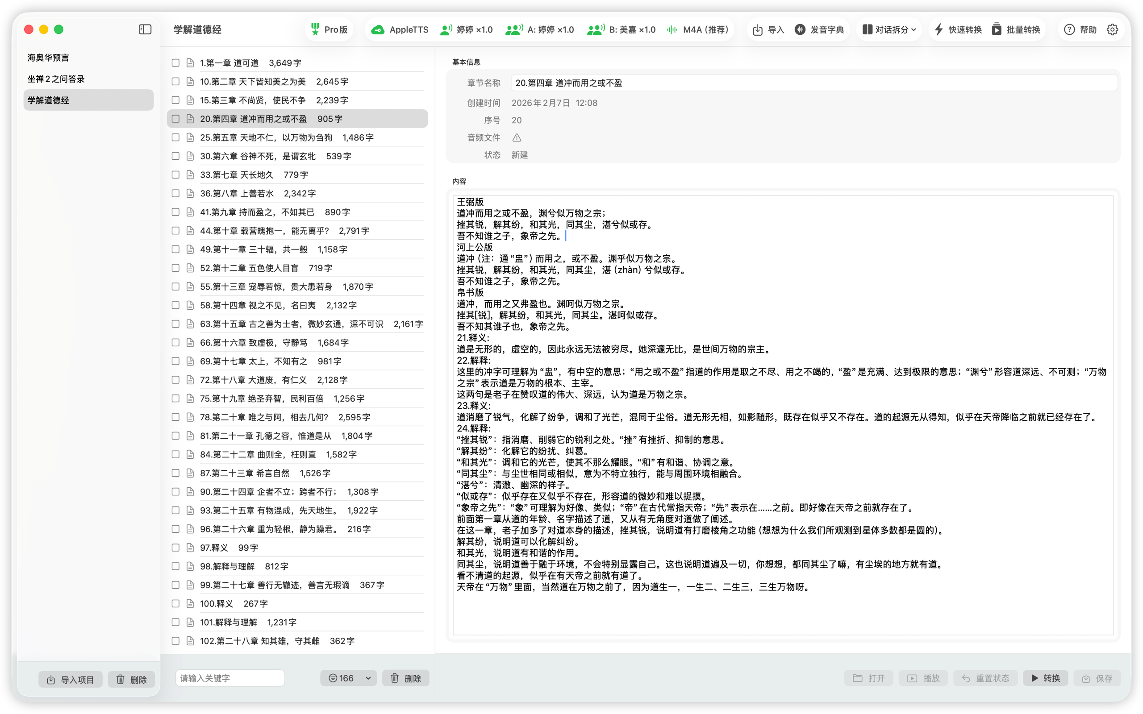Screen dimensions: 1143x714
Task: Click document icon of 97.释义
Action: [x=190, y=547]
